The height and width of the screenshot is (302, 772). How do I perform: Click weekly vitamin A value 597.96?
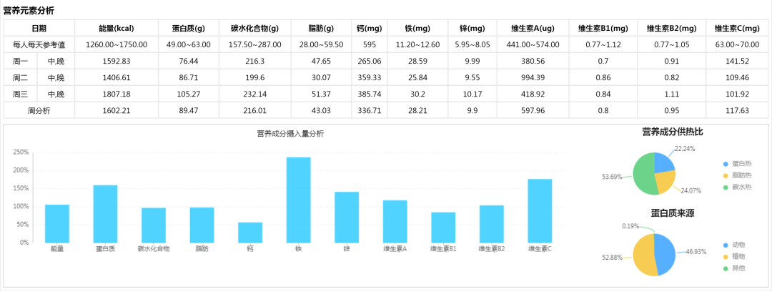click(533, 110)
